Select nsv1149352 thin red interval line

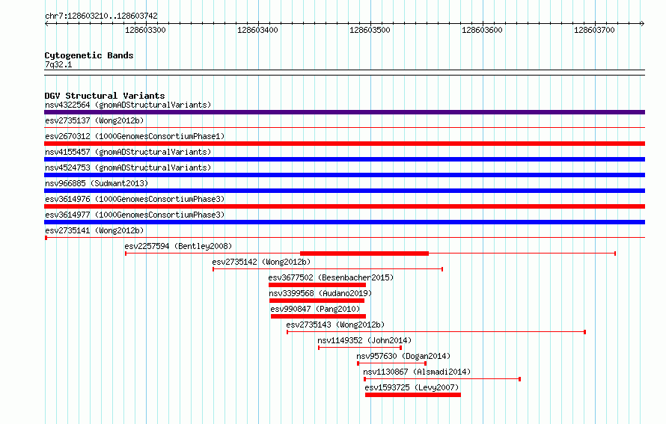click(360, 348)
